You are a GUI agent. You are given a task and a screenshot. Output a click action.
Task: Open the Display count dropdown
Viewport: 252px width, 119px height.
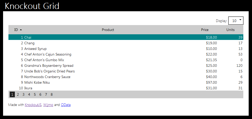pos(236,20)
